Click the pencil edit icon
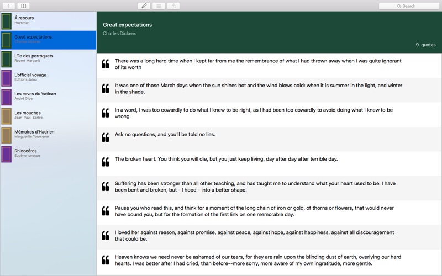 coord(144,6)
